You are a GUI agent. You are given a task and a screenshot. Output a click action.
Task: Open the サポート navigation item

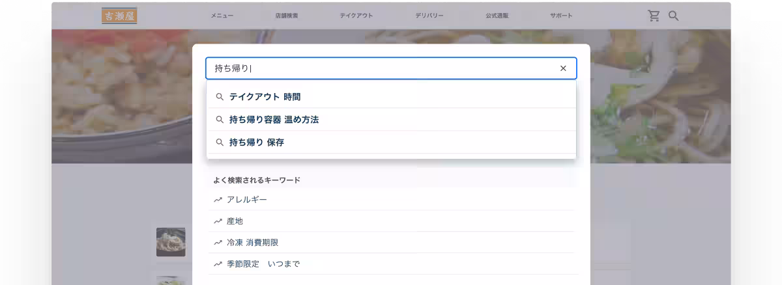click(561, 16)
